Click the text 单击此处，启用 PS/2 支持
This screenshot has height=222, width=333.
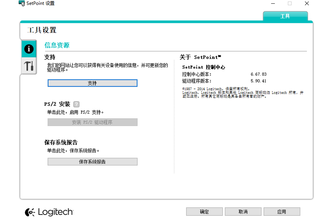click(x=75, y=112)
